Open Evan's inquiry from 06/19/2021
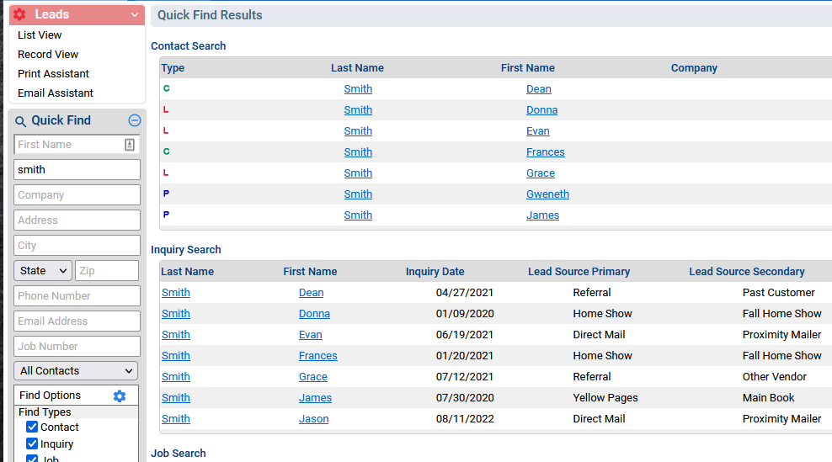The height and width of the screenshot is (462, 832). tap(311, 335)
